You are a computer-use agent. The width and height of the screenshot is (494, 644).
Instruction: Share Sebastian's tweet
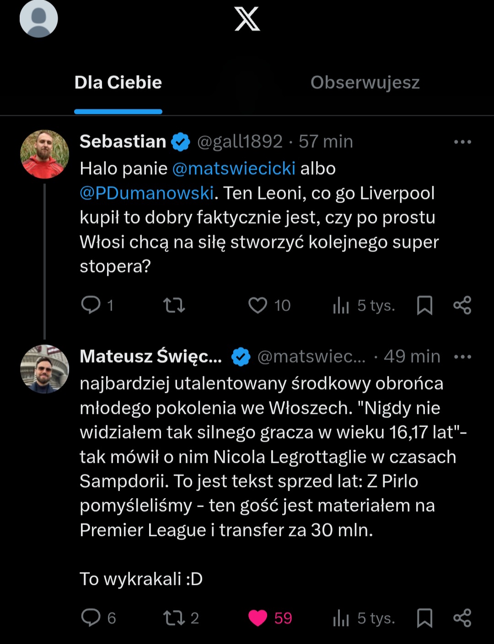[x=462, y=305]
